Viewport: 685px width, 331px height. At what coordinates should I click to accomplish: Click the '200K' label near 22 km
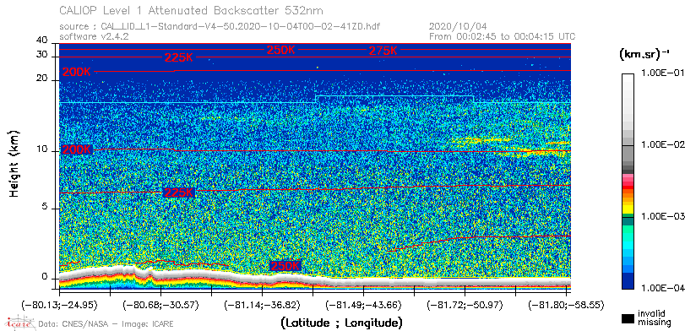coord(77,72)
